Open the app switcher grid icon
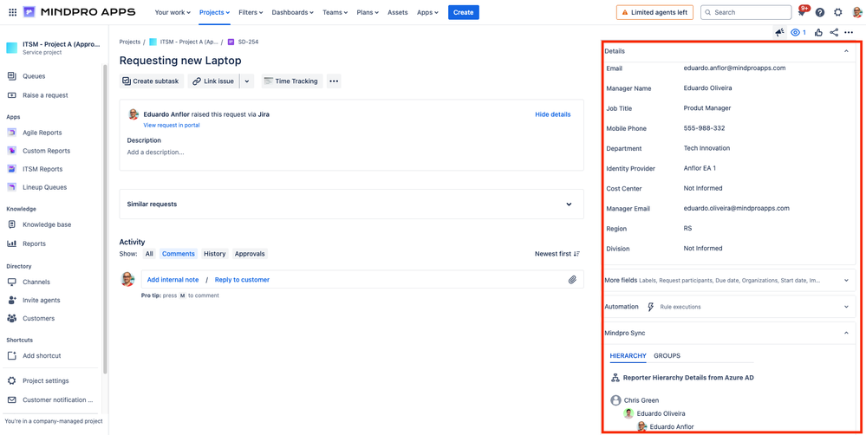The height and width of the screenshot is (435, 866). click(13, 12)
